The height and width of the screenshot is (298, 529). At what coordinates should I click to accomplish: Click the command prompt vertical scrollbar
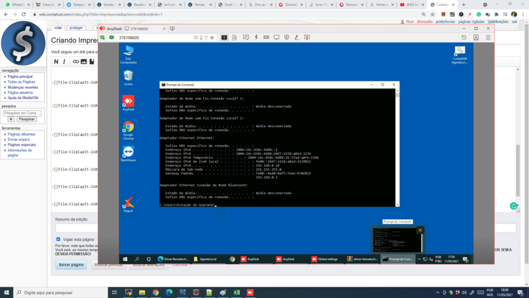point(397,148)
